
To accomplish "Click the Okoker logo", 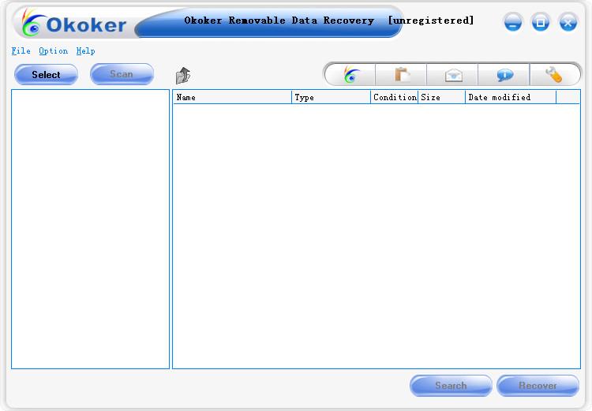I will click(x=74, y=24).
